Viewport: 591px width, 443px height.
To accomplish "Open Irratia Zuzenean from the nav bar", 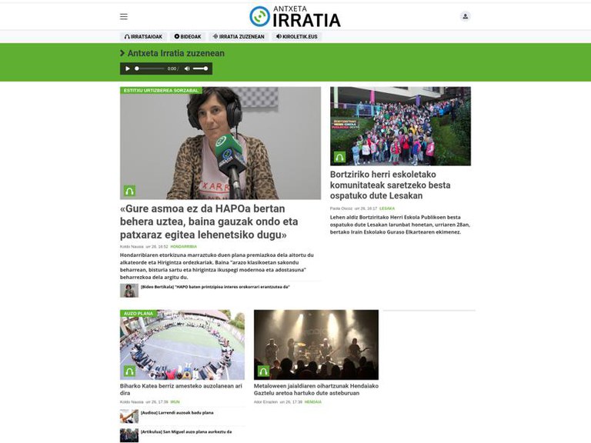I will click(x=239, y=36).
